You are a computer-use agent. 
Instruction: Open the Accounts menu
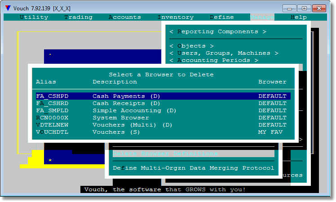[125, 17]
